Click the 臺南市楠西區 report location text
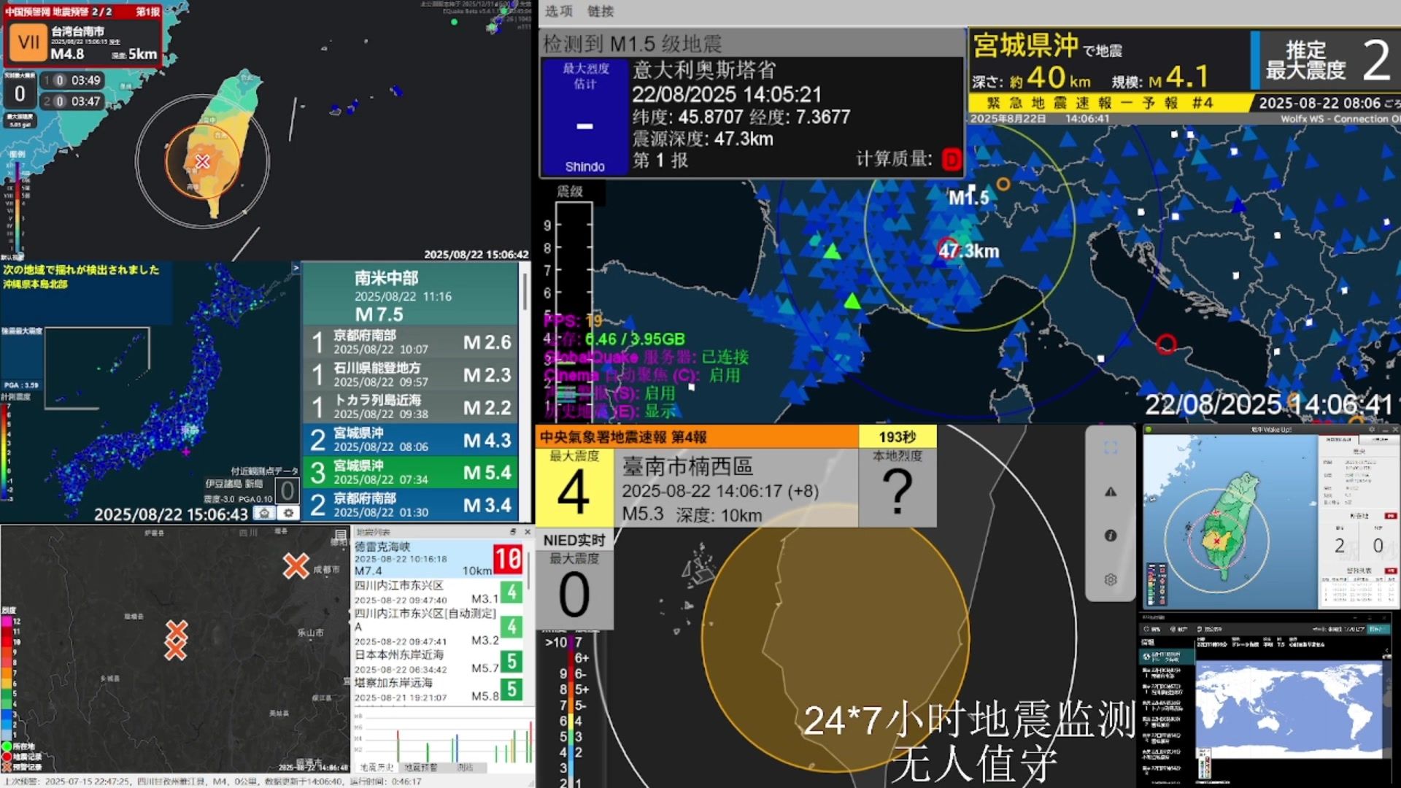 [x=687, y=466]
